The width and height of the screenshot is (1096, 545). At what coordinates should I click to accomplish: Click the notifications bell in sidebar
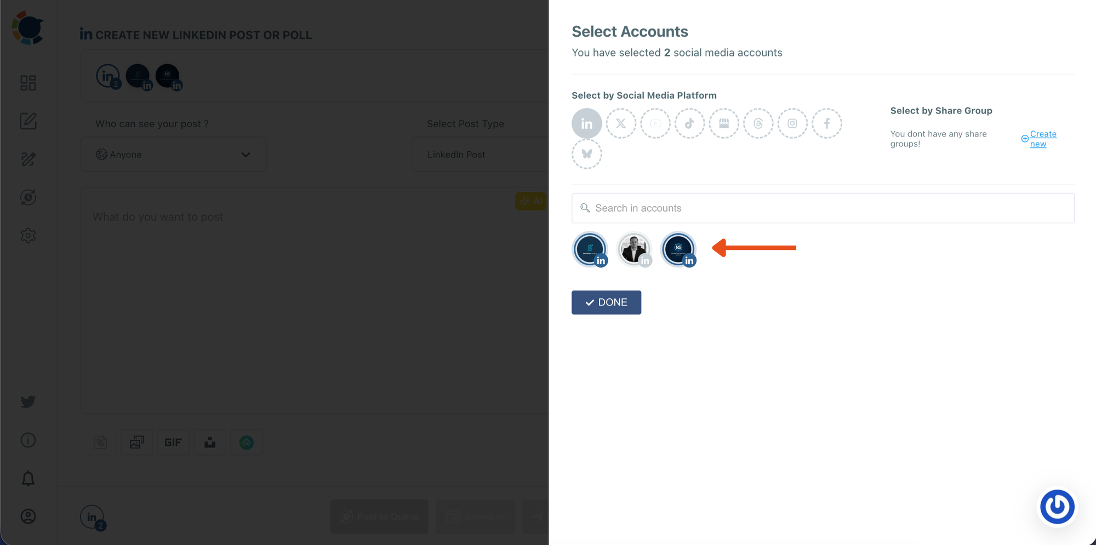(28, 478)
